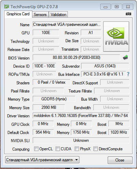Click the Default Clock value 954 MHz
137x169 pixels.
(43, 132)
